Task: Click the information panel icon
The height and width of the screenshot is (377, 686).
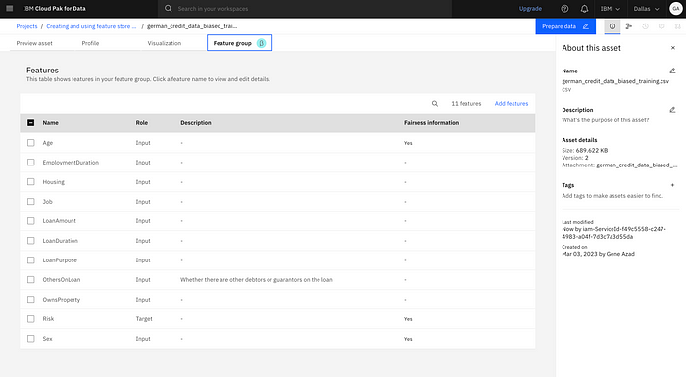Action: [612, 26]
